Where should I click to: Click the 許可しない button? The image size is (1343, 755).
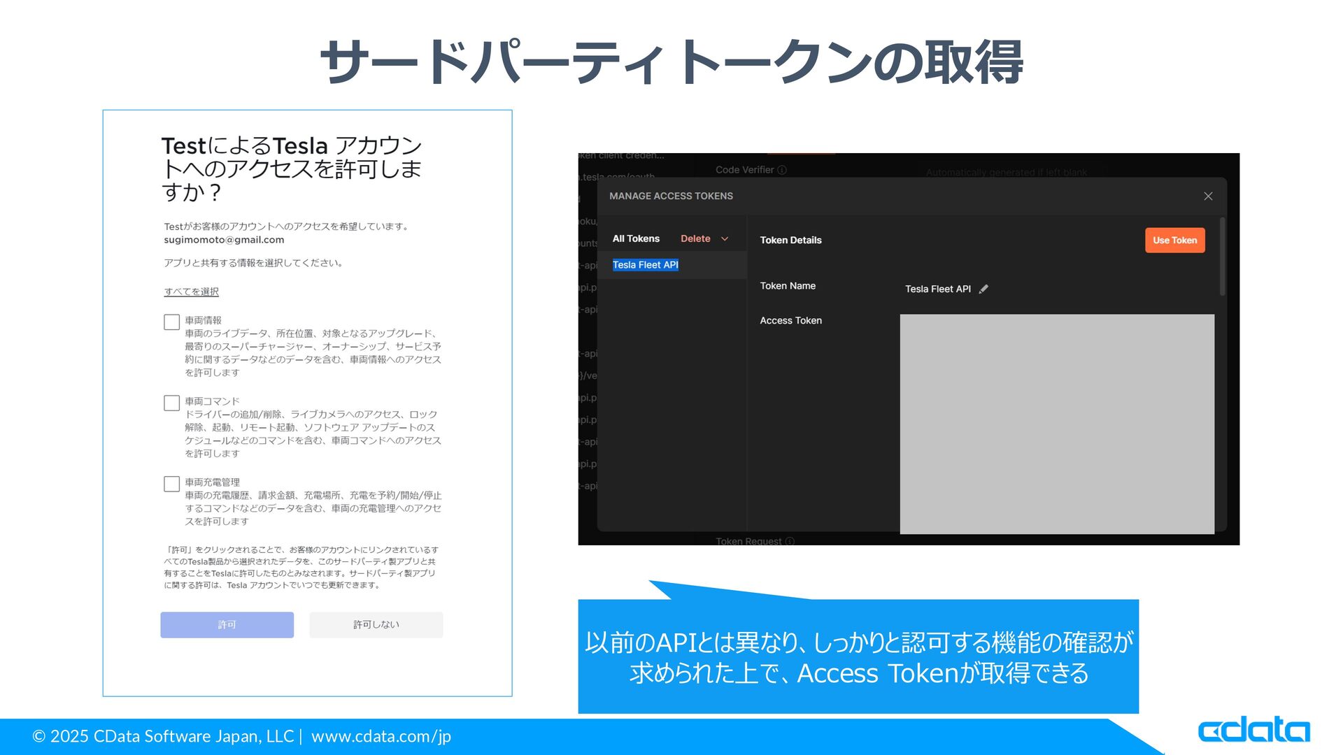376,625
